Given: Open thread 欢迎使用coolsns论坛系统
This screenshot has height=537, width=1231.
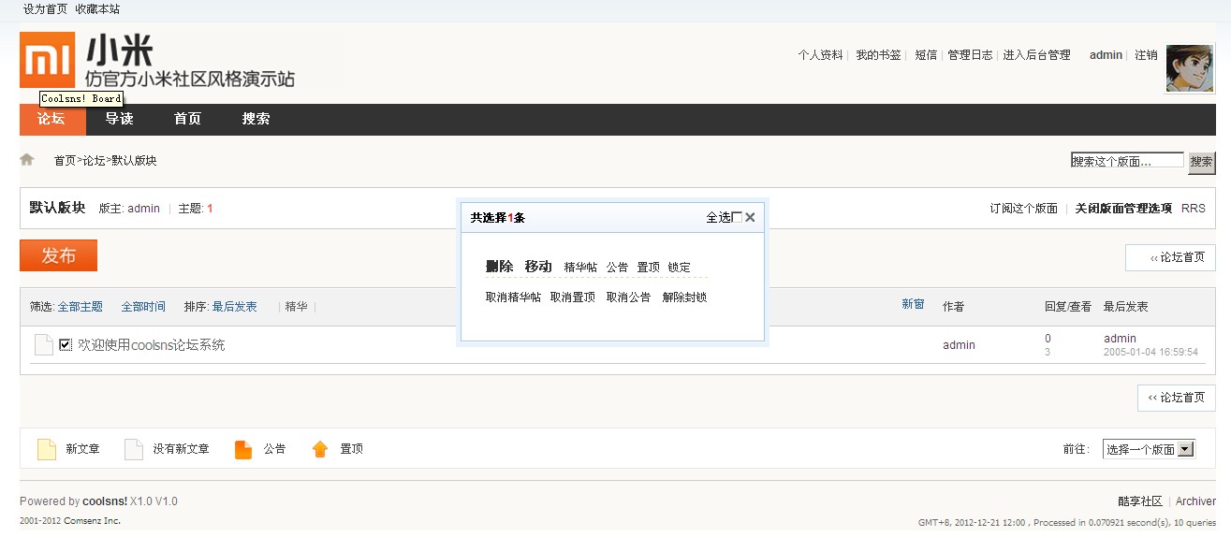Looking at the screenshot, I should [151, 345].
